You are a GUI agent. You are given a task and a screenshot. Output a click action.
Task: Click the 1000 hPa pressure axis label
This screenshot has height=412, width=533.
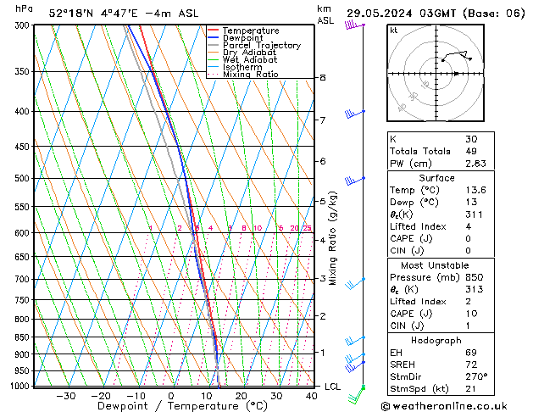tap(19, 386)
